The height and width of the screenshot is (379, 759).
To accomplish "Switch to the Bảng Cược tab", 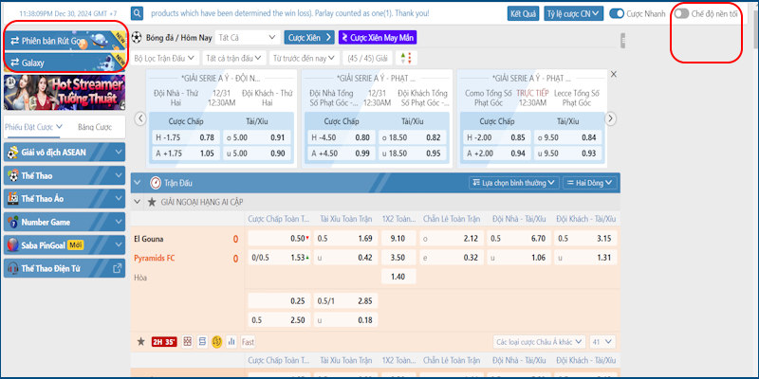I will 95,127.
